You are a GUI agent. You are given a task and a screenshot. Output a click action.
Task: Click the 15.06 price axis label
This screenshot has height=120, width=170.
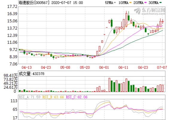12,21
